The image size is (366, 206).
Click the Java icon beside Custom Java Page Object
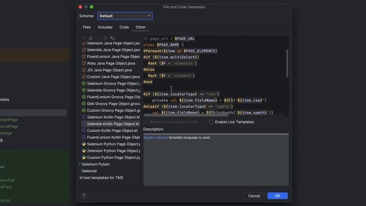point(84,77)
